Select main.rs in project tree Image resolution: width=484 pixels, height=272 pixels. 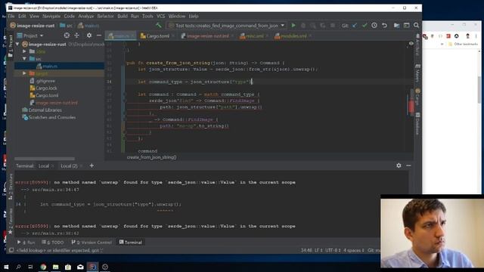coord(49,66)
